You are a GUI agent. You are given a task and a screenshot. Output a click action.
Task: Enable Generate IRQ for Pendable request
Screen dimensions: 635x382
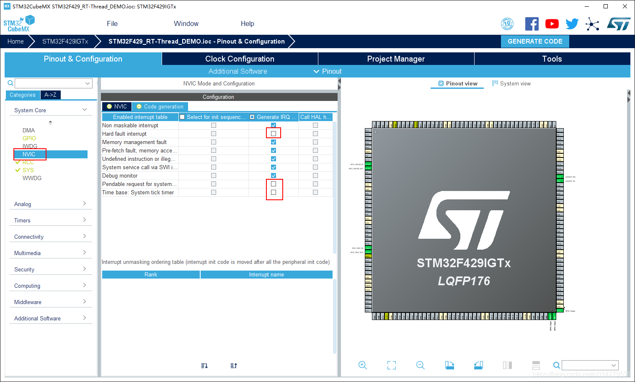274,184
